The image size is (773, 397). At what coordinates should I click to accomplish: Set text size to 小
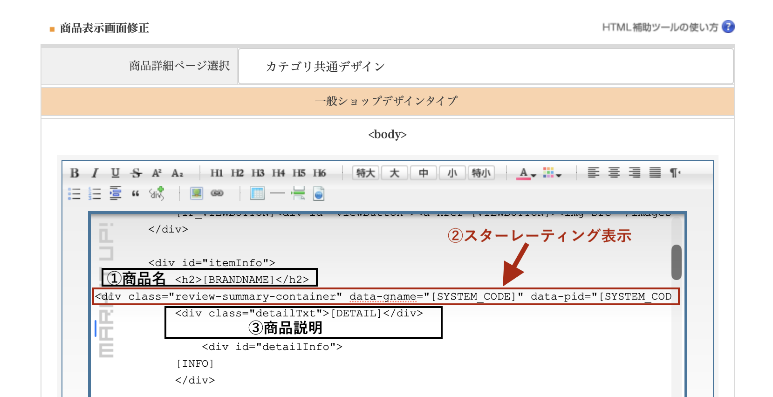click(452, 173)
